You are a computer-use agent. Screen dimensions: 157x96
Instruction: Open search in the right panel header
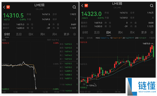(152, 6)
